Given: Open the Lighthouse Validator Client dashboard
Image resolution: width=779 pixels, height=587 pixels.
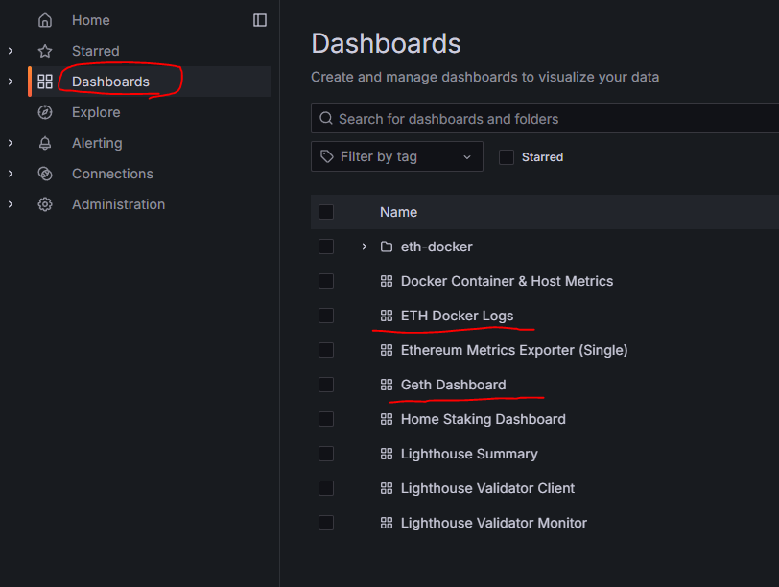Looking at the screenshot, I should 487,488.
